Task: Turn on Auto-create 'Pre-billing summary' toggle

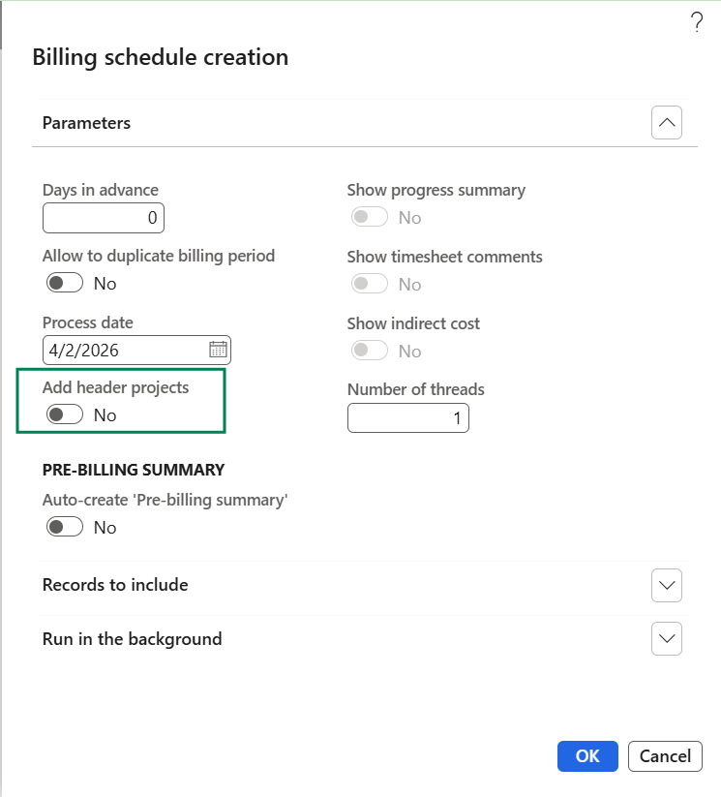Action: 65,527
